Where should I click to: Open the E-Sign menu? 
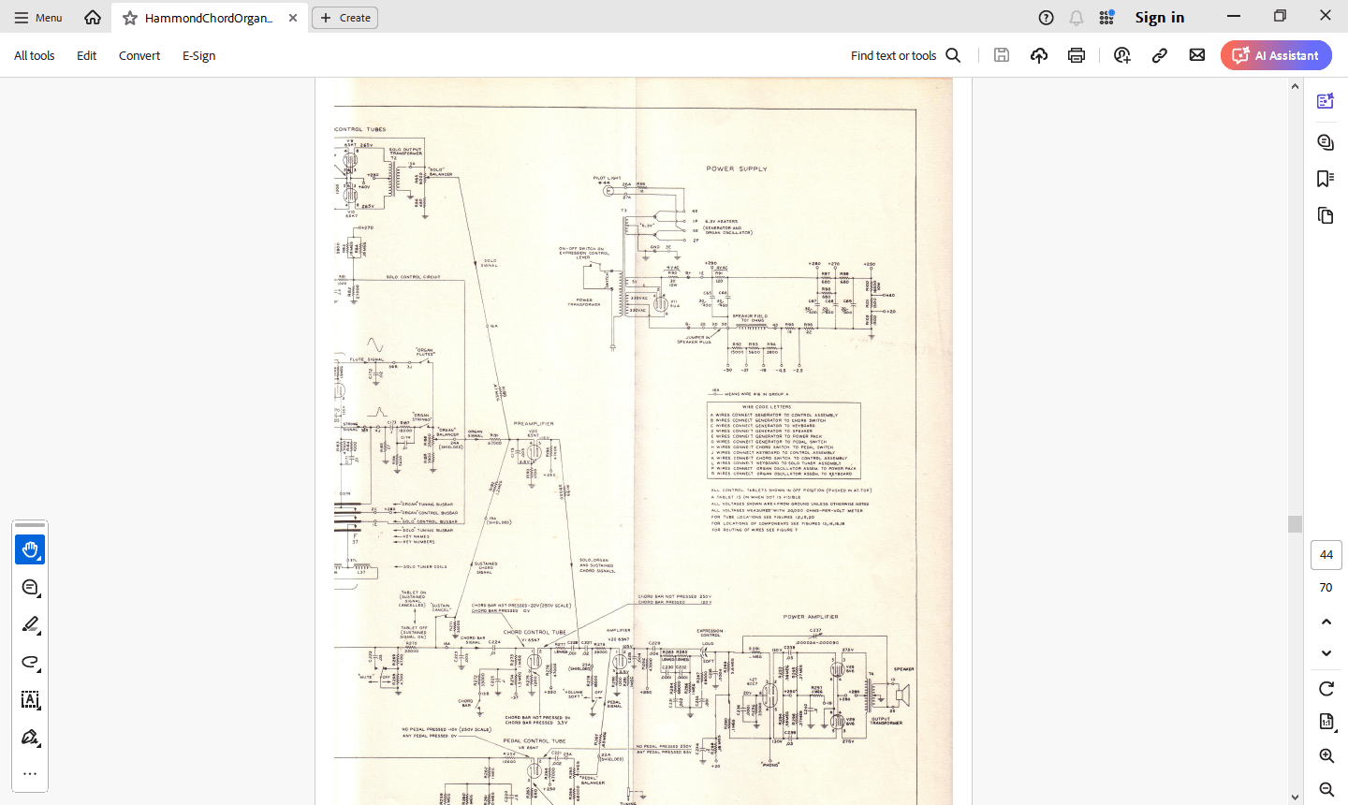click(x=199, y=55)
